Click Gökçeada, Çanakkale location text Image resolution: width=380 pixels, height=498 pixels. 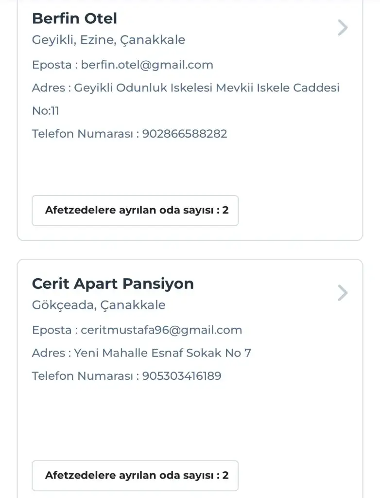(99, 305)
